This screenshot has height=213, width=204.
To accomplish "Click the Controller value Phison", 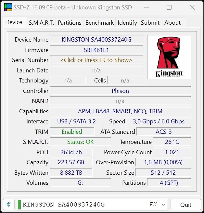I will 120,91.
